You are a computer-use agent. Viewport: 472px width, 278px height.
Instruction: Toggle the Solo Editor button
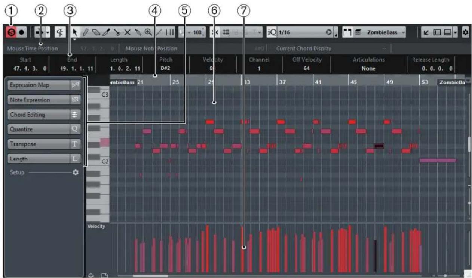click(11, 32)
